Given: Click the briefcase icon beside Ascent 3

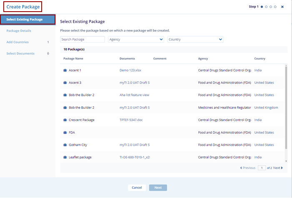Looking at the screenshot, I should (x=65, y=83).
